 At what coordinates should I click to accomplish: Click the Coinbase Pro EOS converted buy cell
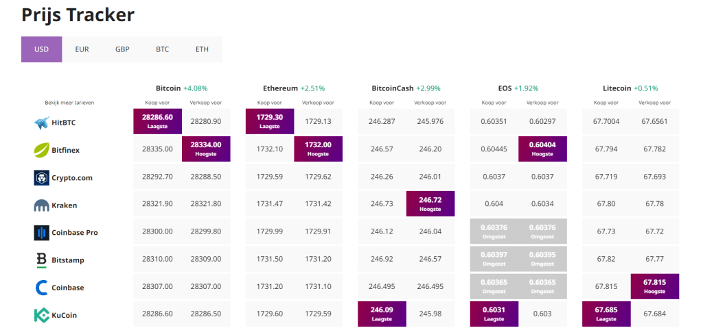click(x=494, y=231)
